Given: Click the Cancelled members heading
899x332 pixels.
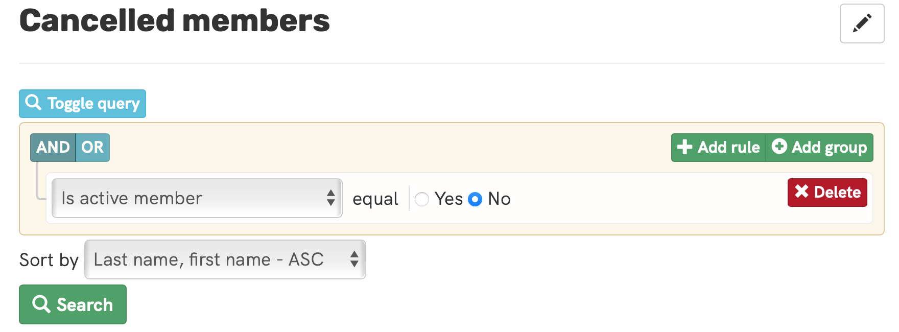Looking at the screenshot, I should click(x=175, y=21).
